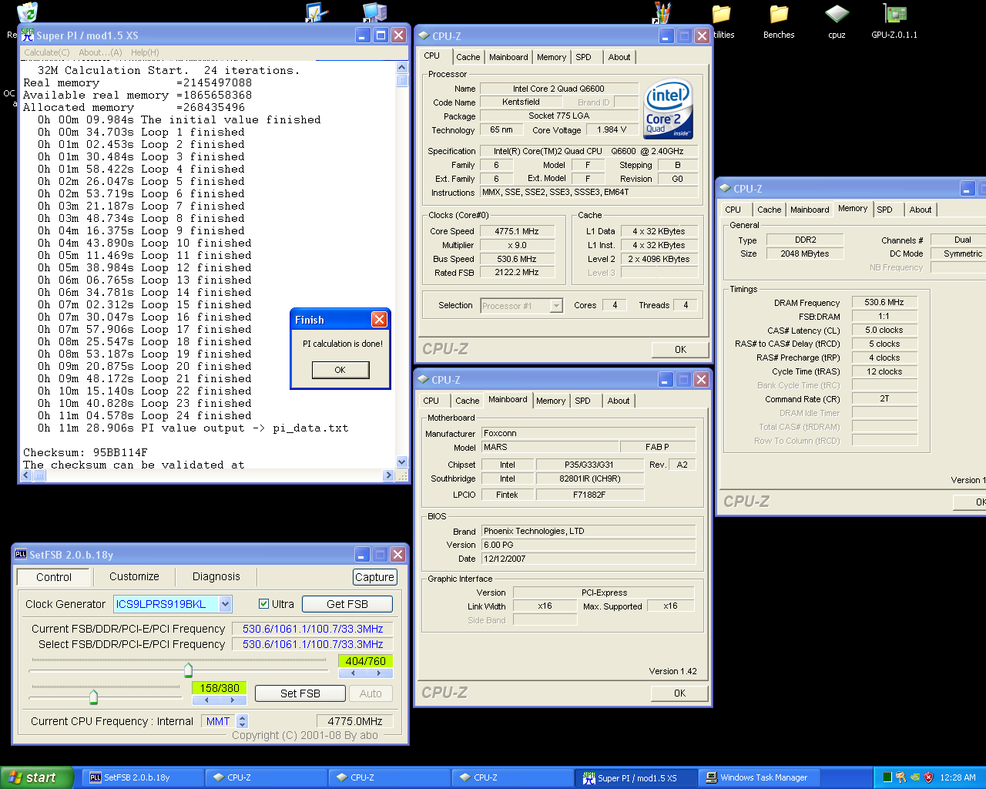Open the NVIDIA tray icon
This screenshot has height=789, width=986.
915,777
